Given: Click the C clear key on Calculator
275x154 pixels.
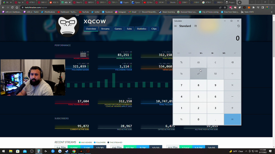Looking at the screenshot, I should pyautogui.click(x=215, y=62).
